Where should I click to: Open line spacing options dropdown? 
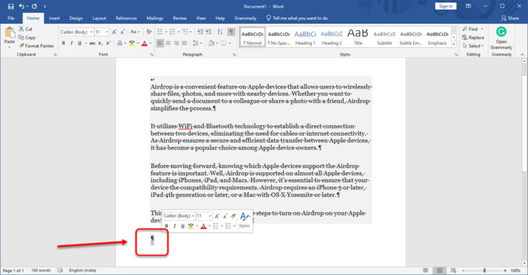[197, 43]
